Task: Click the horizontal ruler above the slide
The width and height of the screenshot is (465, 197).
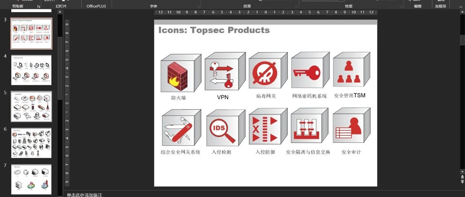Action: (x=266, y=12)
